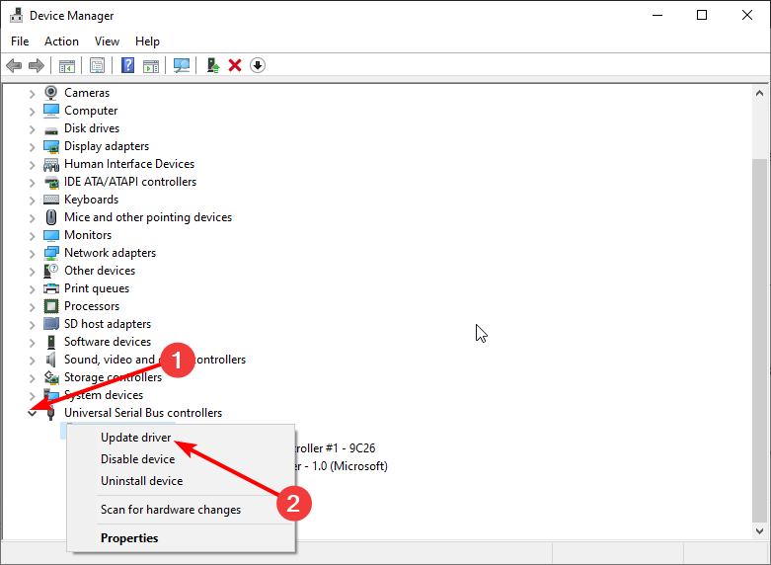Click Show/Hide Console Tree toolbar icon
The image size is (771, 565).
[67, 65]
